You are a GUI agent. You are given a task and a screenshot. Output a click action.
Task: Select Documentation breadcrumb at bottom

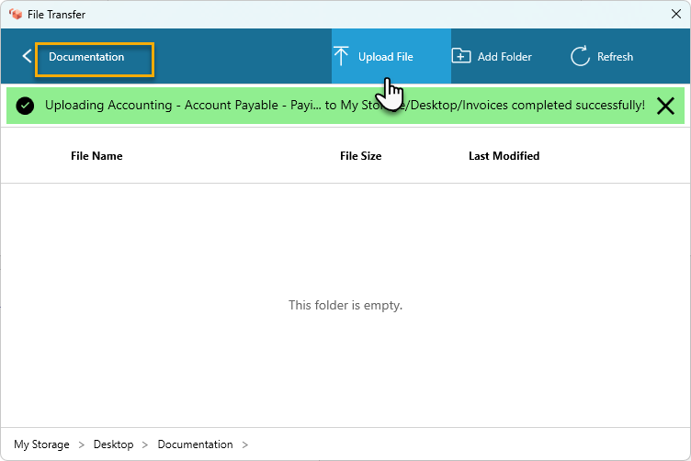pos(195,444)
